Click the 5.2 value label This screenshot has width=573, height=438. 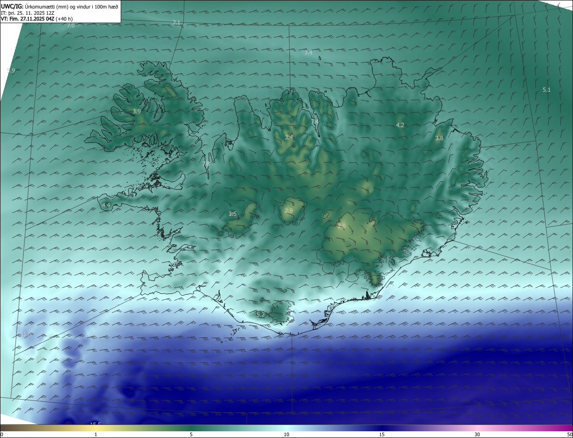[261, 315]
